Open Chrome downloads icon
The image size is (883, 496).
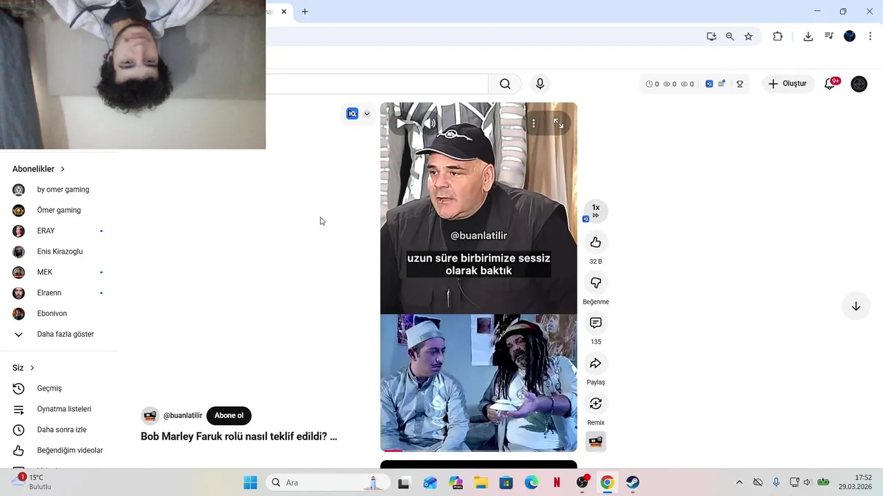[x=808, y=37]
